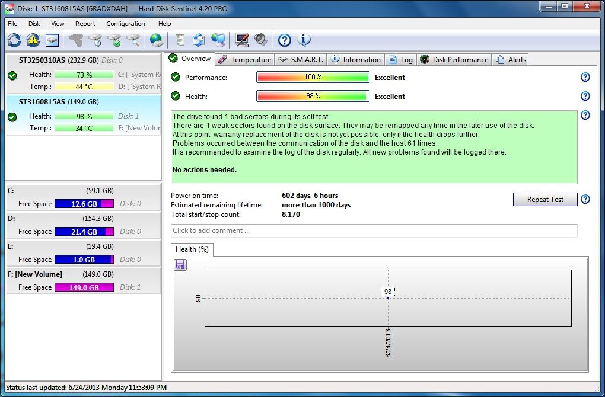Click the notepad document toolbar icon

click(x=180, y=40)
